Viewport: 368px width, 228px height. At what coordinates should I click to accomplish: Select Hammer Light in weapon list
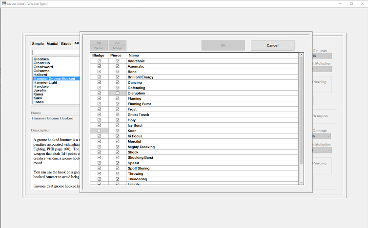(56, 82)
